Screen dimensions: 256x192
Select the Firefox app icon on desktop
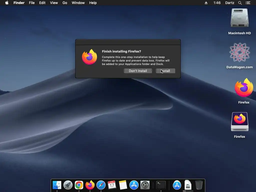tap(244, 88)
